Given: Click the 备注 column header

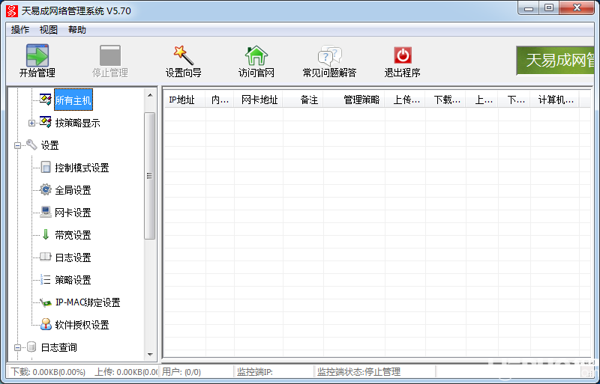Looking at the screenshot, I should [303, 100].
